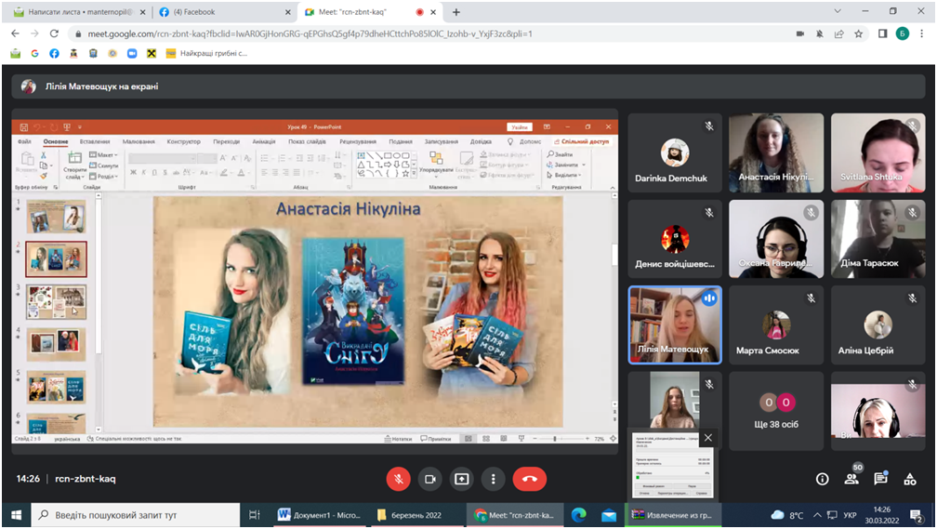Unmute the microphone in Meet controls
Image resolution: width=937 pixels, height=529 pixels.
pos(398,479)
